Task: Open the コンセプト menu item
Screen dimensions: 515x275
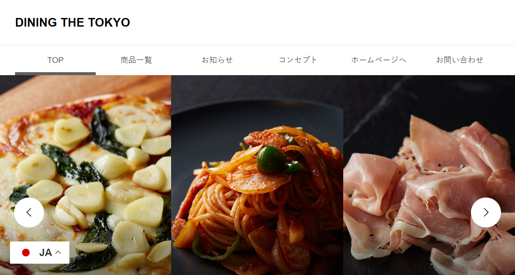Action: [298, 60]
